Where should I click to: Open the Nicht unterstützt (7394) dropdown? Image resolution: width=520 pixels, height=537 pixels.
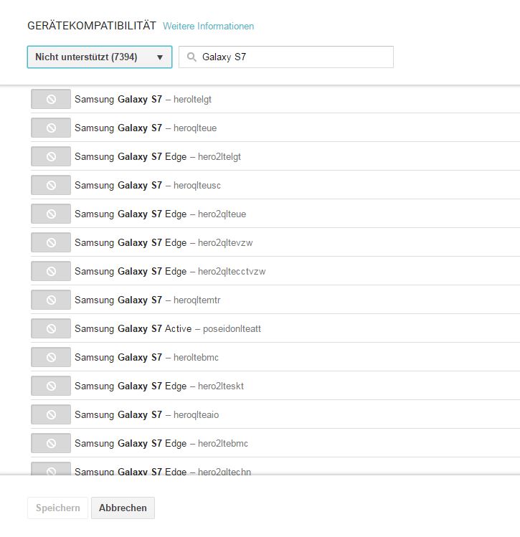[99, 57]
